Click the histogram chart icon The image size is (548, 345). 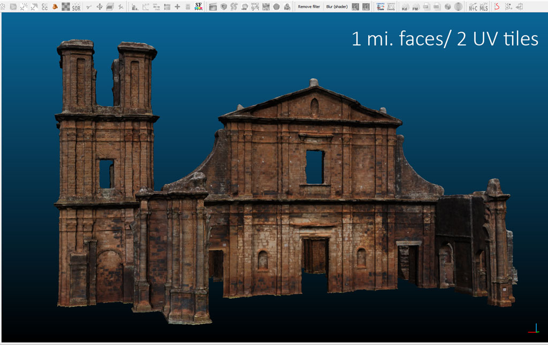pyautogui.click(x=135, y=6)
